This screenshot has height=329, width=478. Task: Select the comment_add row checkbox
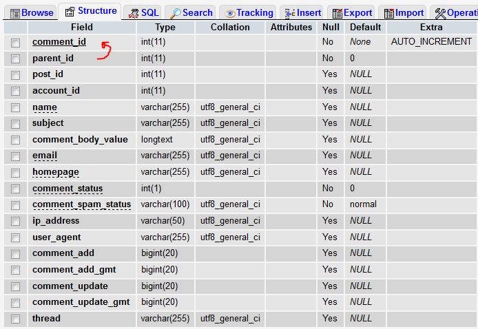(x=16, y=254)
